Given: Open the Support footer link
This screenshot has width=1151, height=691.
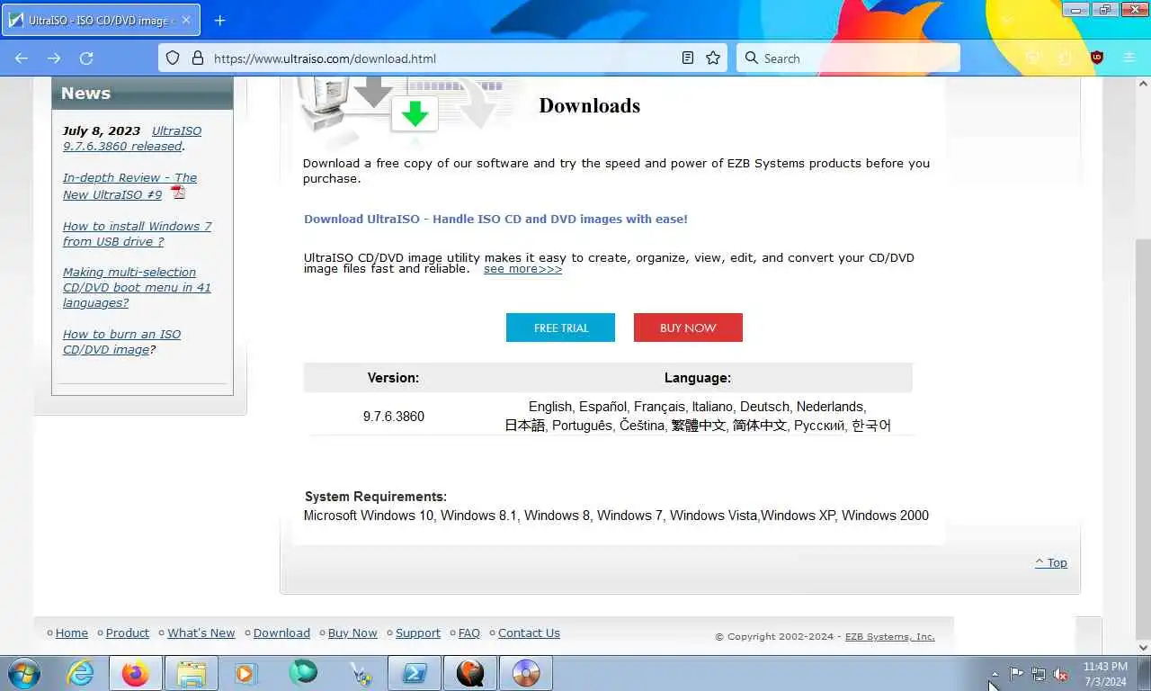Looking at the screenshot, I should (418, 633).
